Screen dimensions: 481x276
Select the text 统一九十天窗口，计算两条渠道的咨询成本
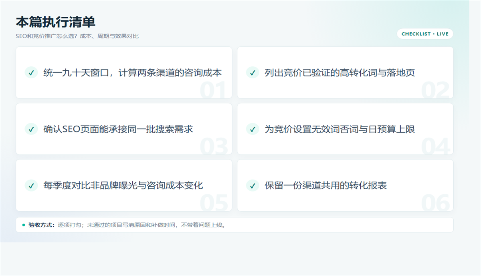pyautogui.click(x=133, y=73)
